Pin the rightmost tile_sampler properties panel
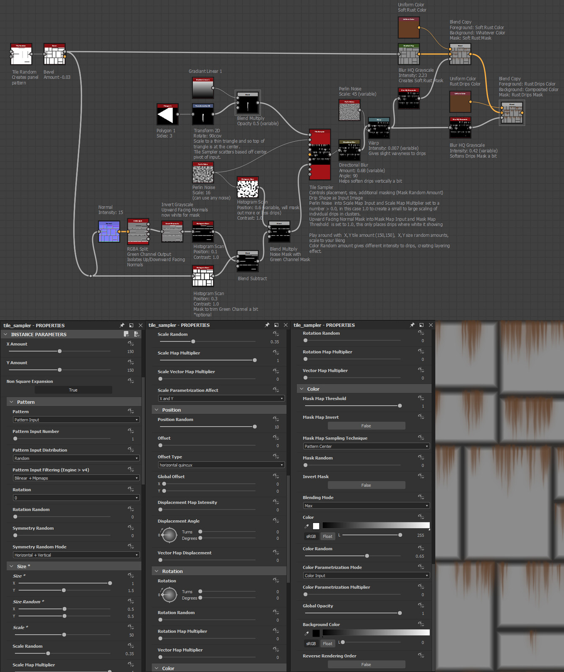 412,325
